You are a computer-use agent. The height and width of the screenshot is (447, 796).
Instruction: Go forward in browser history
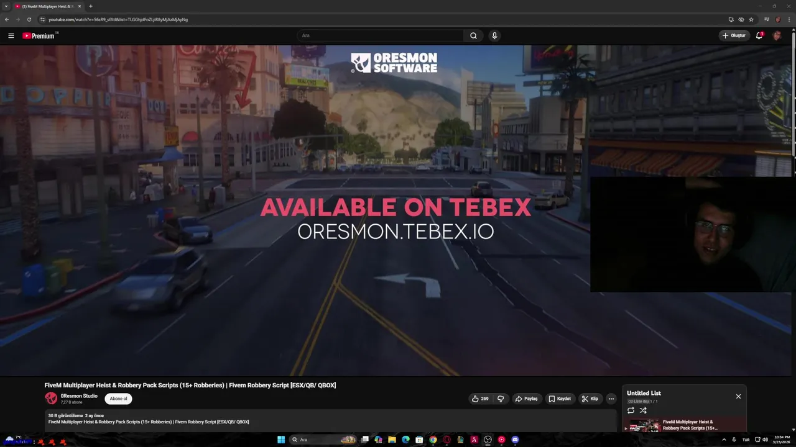point(17,19)
